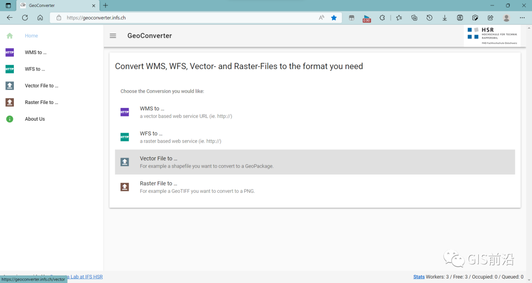Image resolution: width=532 pixels, height=283 pixels.
Task: Choose 'WFS to ...' conversion option
Action: point(315,137)
